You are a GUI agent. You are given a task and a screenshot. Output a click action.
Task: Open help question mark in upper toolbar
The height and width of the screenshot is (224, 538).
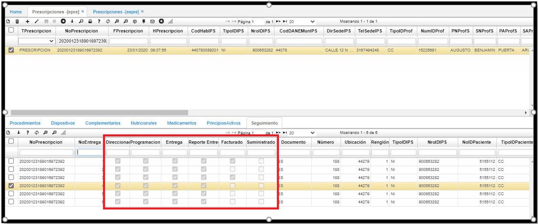point(99,22)
